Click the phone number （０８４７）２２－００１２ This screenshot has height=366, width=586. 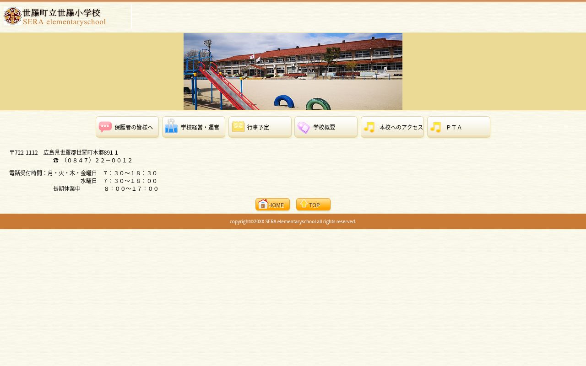(x=97, y=161)
